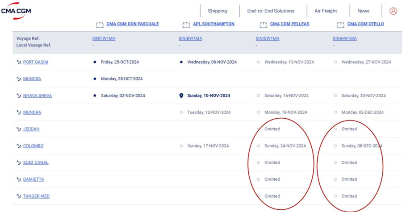This screenshot has width=402, height=212.
Task: Click the CMA CGM logo
Action: pyautogui.click(x=16, y=11)
